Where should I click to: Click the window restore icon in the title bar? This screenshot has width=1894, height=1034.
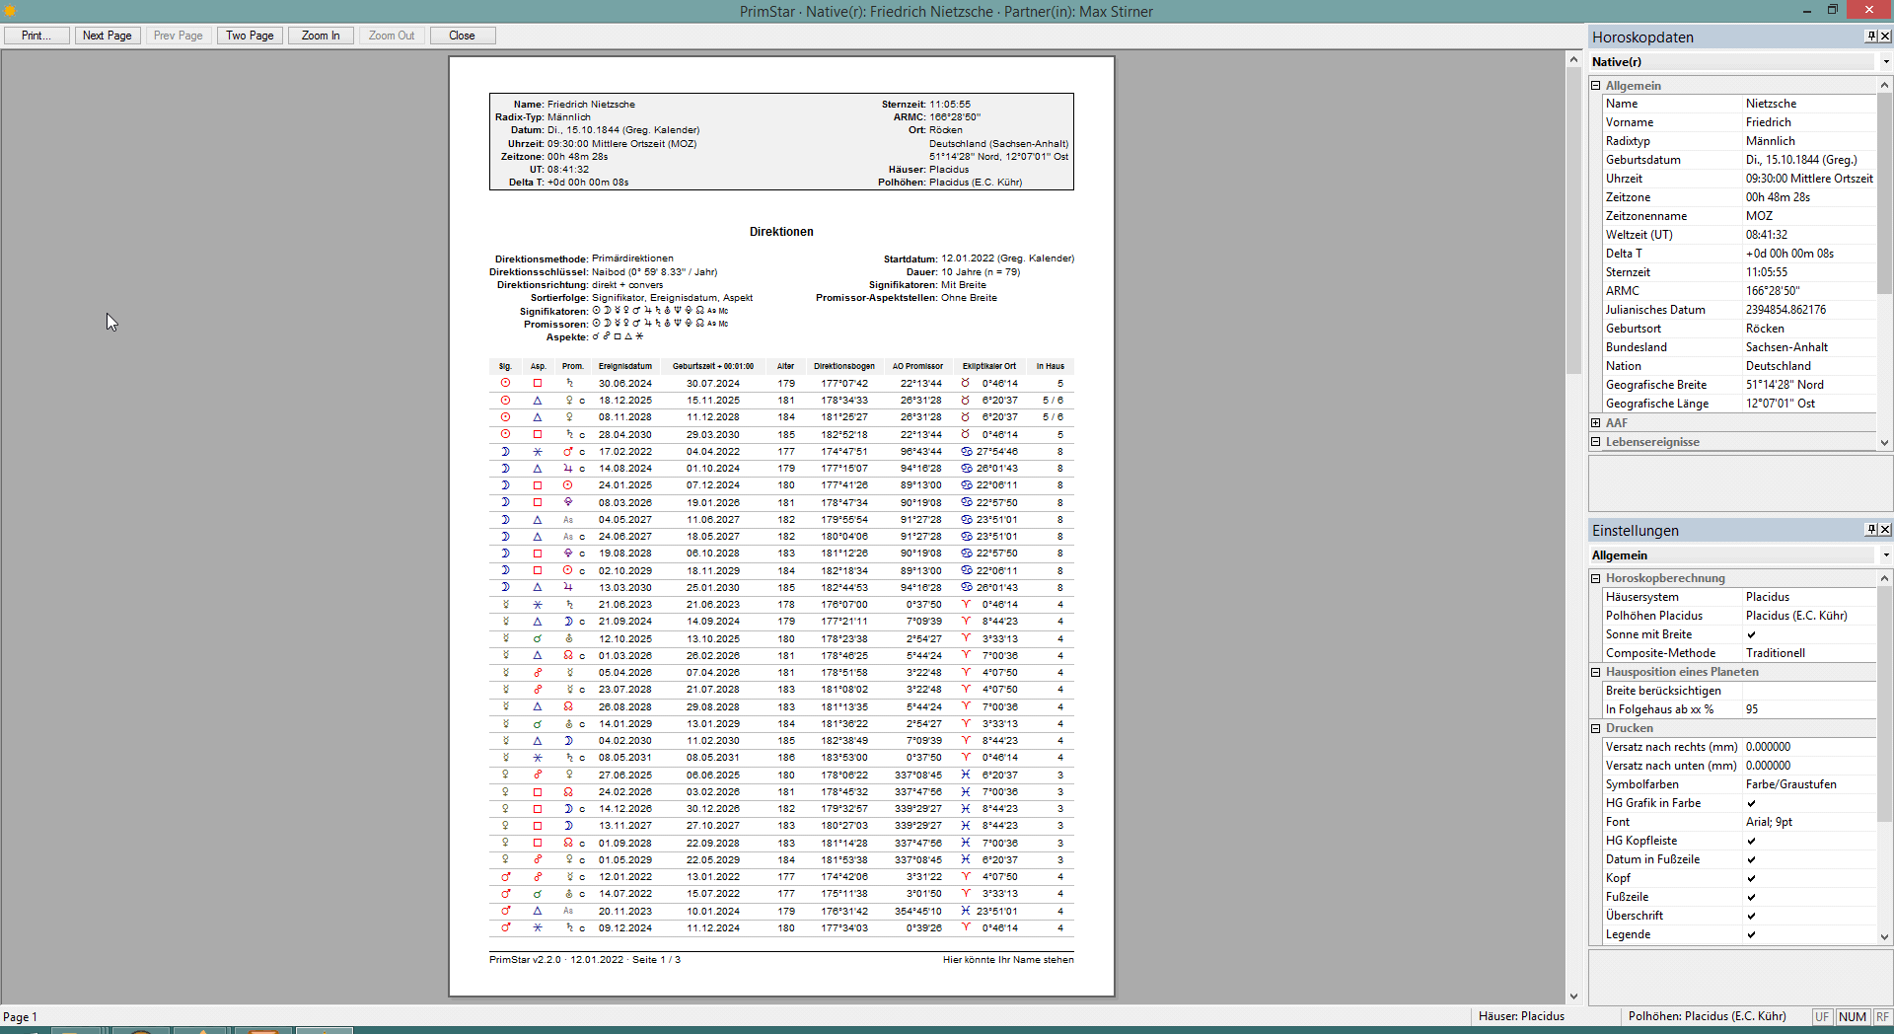coord(1833,10)
